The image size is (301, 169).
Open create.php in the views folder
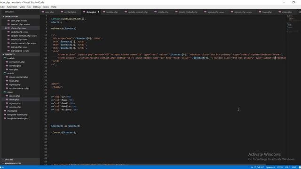[15, 96]
